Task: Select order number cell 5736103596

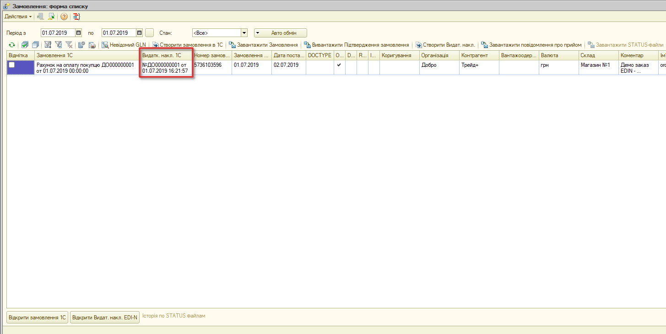Action: pos(212,68)
